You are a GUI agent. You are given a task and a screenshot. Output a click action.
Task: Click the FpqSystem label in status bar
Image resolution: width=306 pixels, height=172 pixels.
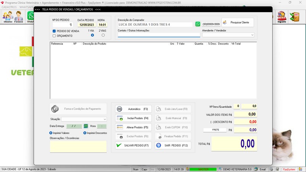point(289,169)
